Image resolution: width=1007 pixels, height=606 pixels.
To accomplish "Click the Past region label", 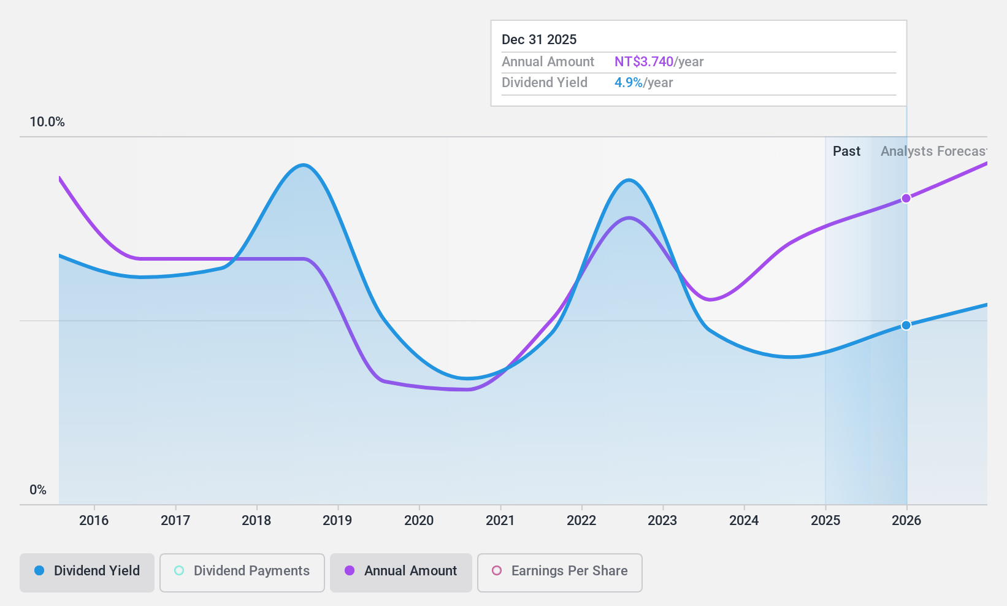I will (846, 151).
